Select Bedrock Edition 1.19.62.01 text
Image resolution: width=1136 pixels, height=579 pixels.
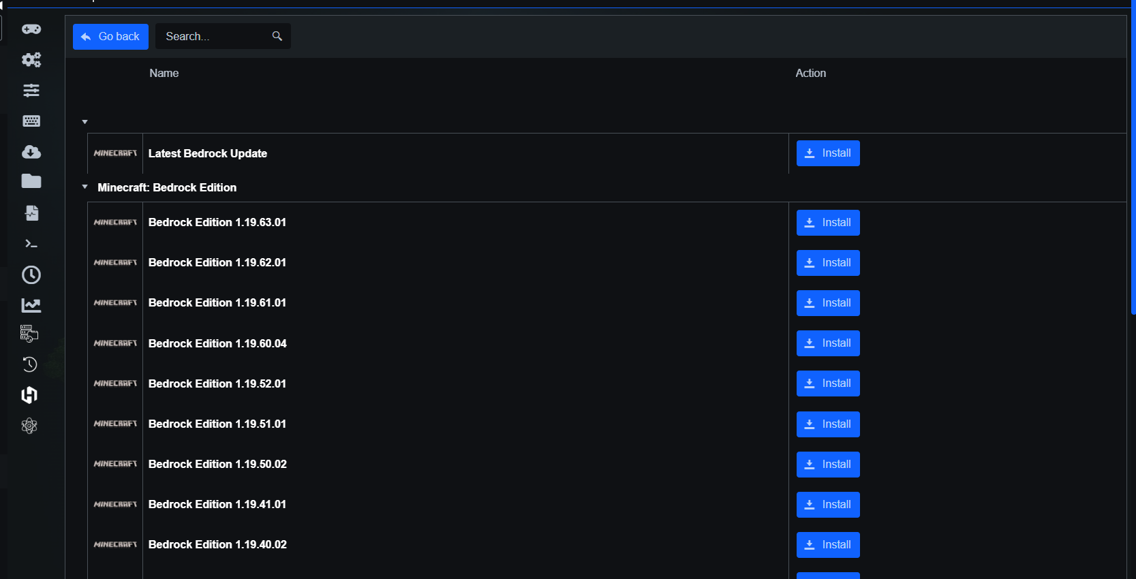217,262
